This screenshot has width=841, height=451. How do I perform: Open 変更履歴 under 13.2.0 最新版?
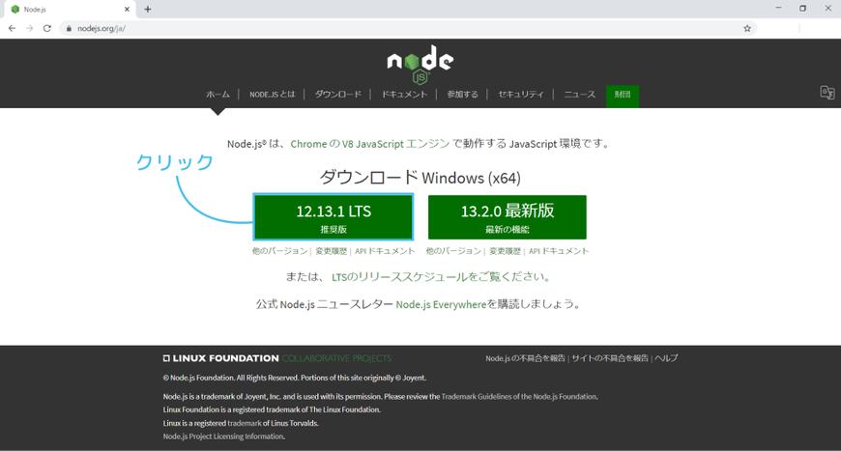pos(505,251)
